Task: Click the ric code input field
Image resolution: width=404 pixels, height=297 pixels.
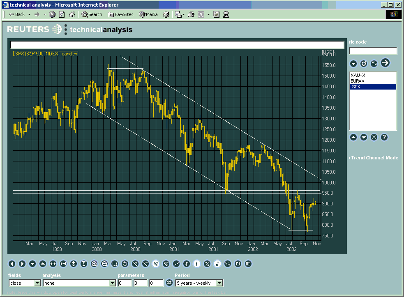Action: [373, 51]
